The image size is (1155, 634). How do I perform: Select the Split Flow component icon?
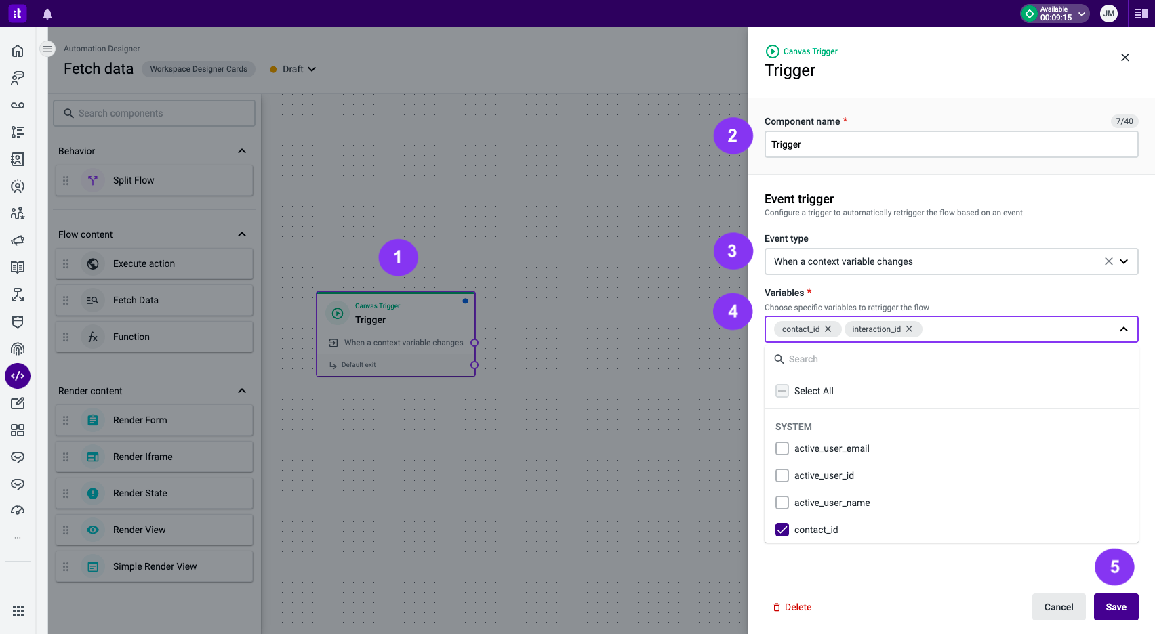[93, 180]
